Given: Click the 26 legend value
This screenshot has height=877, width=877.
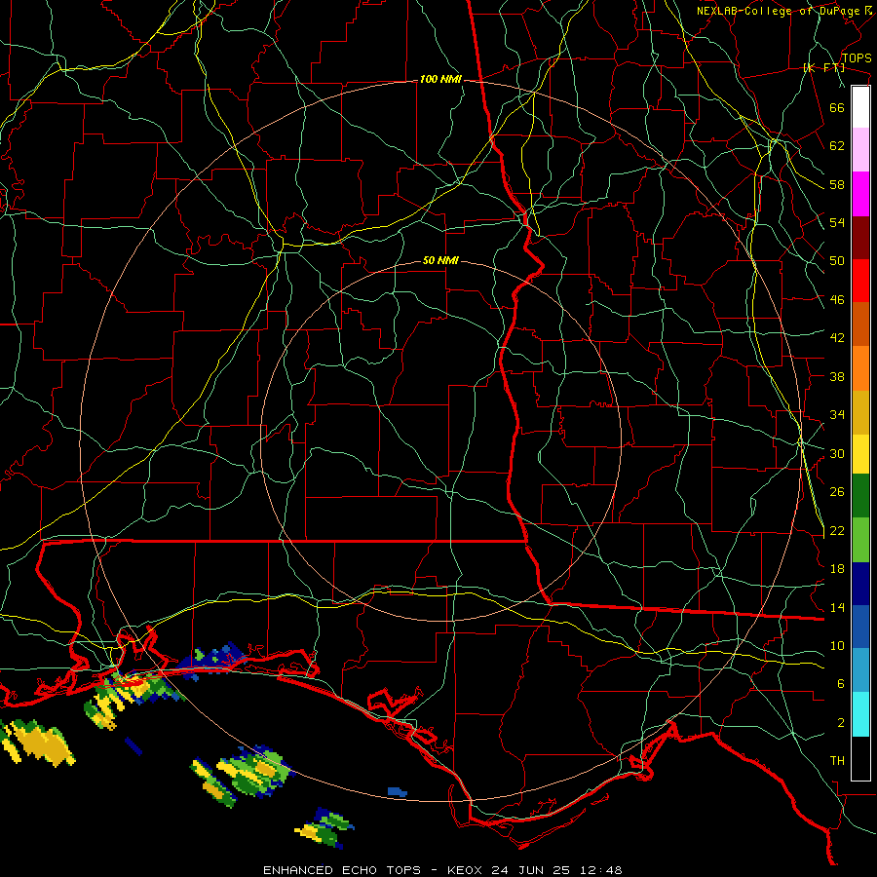Looking at the screenshot, I should [837, 492].
